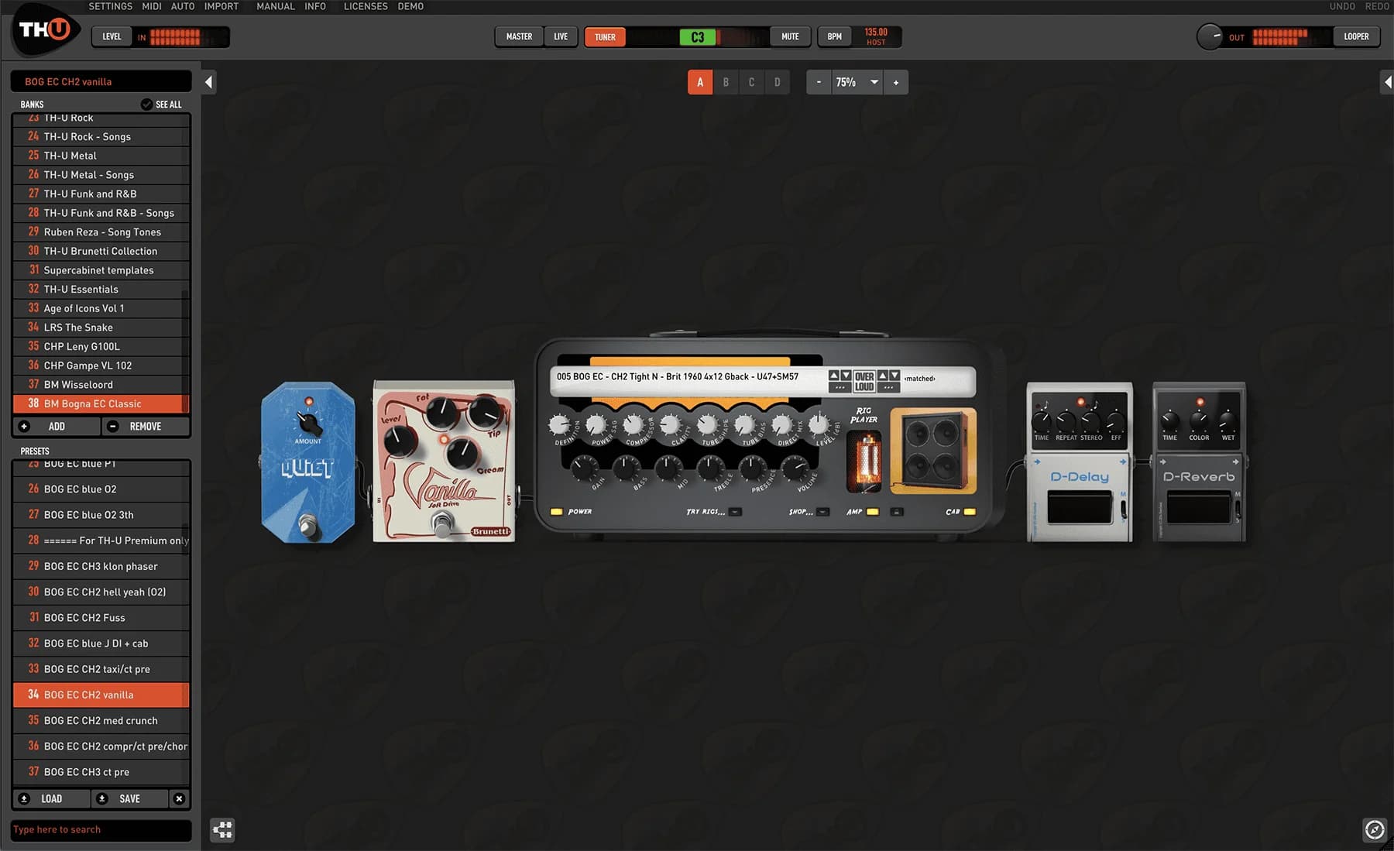Click the lock icon between AMP and CAB
This screenshot has width=1394, height=851.
click(897, 511)
